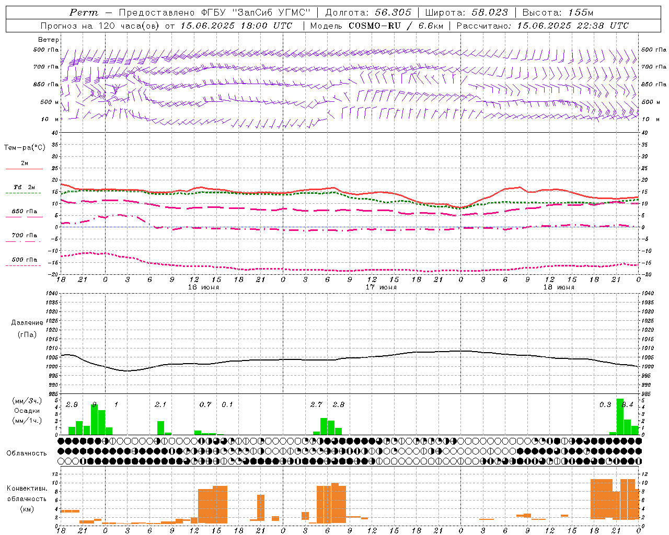
Task: Click the 'Широта: 58.023' latitude value
Action: point(466,13)
